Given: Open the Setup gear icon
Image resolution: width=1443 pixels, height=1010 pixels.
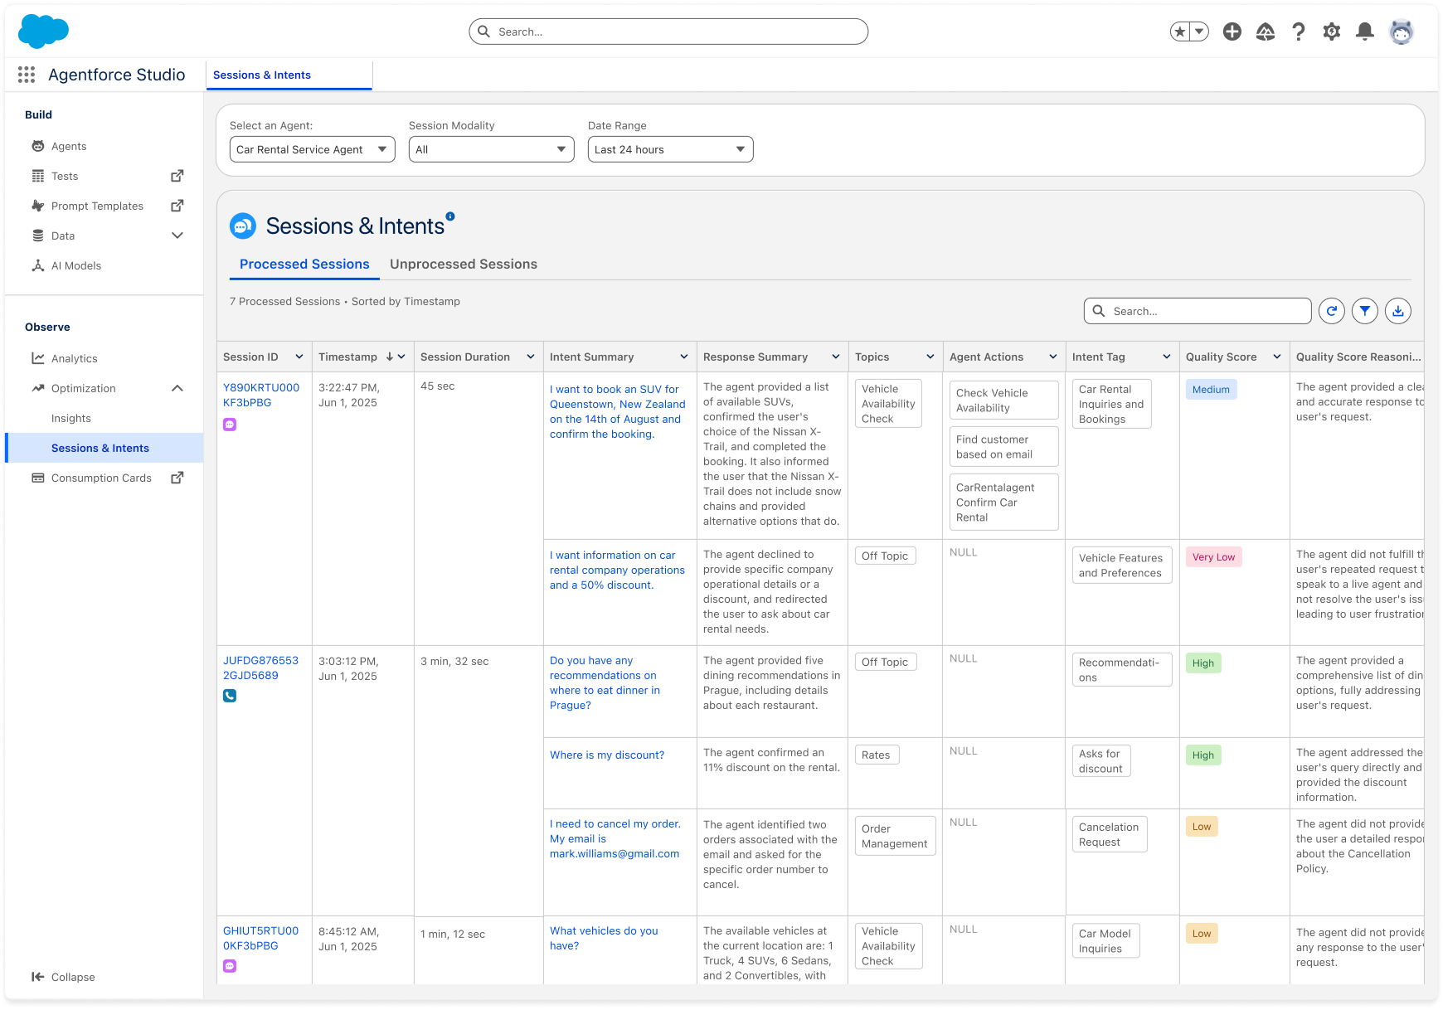Looking at the screenshot, I should point(1332,32).
